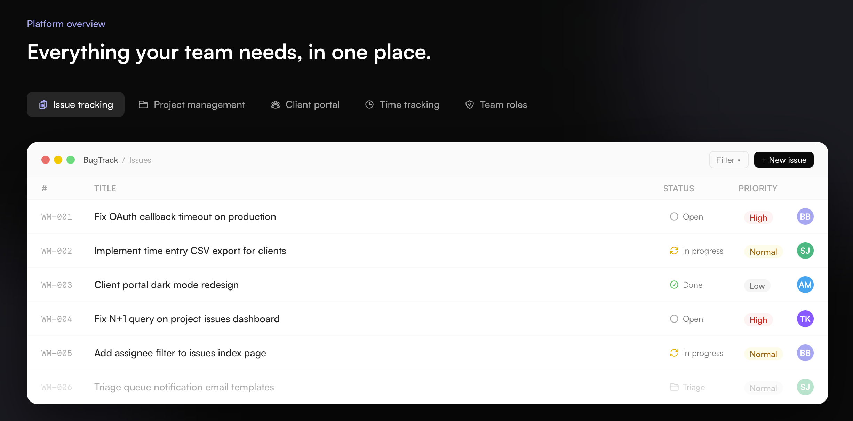Toggle the Open status circle for WM-004
This screenshot has width=853, height=421.
pyautogui.click(x=674, y=319)
